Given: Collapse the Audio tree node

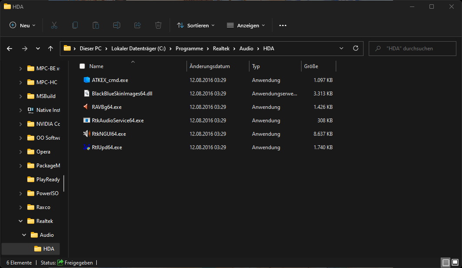Looking at the screenshot, I should (24, 235).
